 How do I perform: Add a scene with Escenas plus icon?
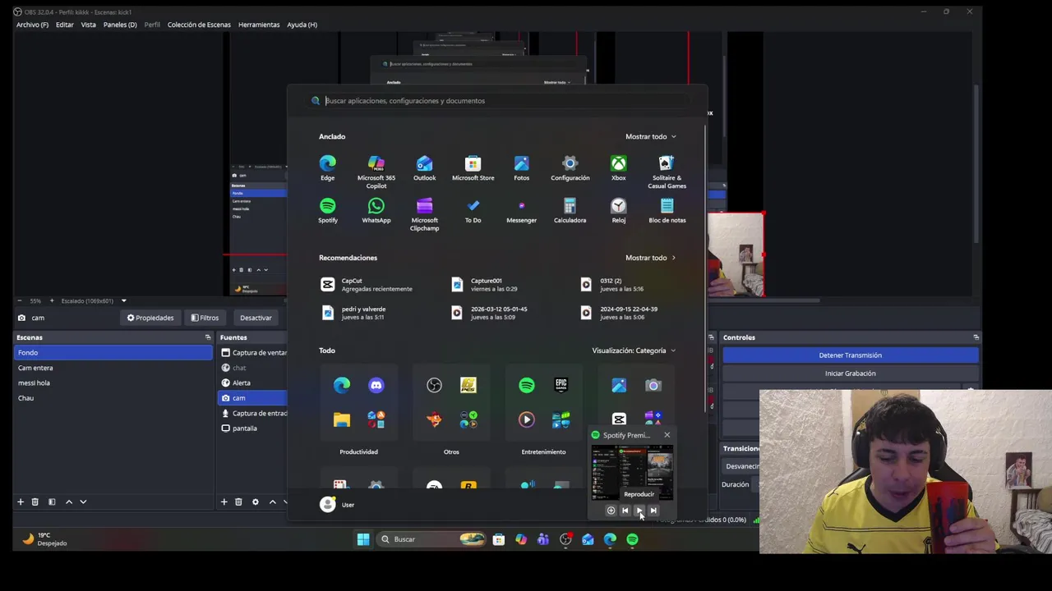tap(21, 502)
